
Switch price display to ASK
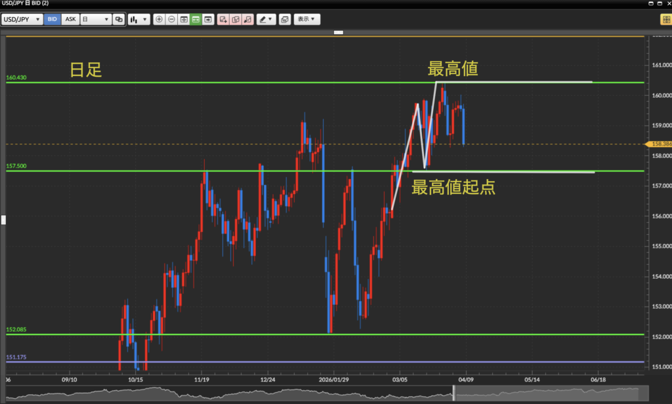70,20
